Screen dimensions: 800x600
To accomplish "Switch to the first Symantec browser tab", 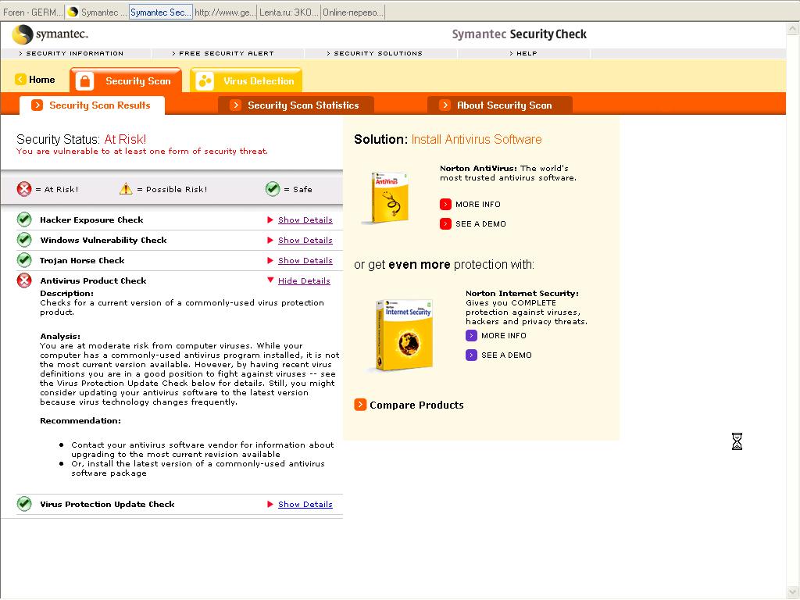I will (x=97, y=12).
